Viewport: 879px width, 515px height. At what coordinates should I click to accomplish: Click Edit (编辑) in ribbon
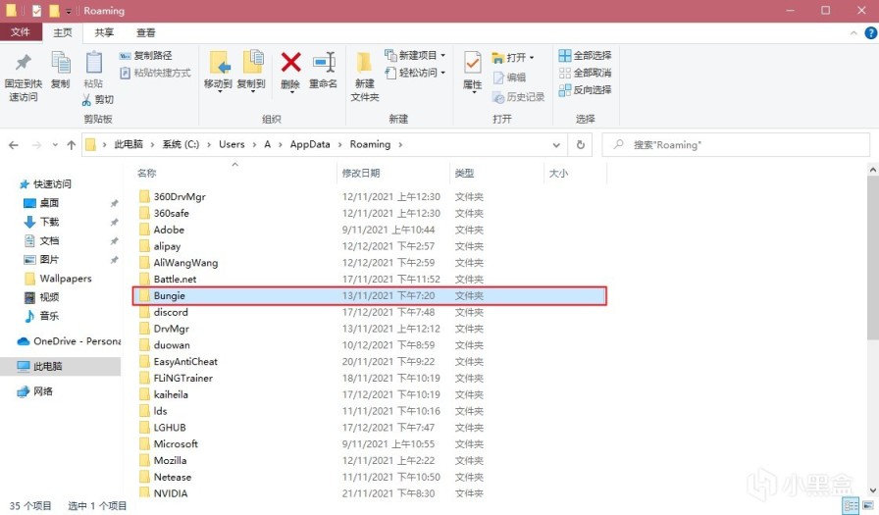[x=509, y=77]
